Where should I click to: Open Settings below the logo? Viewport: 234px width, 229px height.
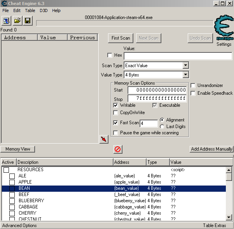[x=224, y=44]
